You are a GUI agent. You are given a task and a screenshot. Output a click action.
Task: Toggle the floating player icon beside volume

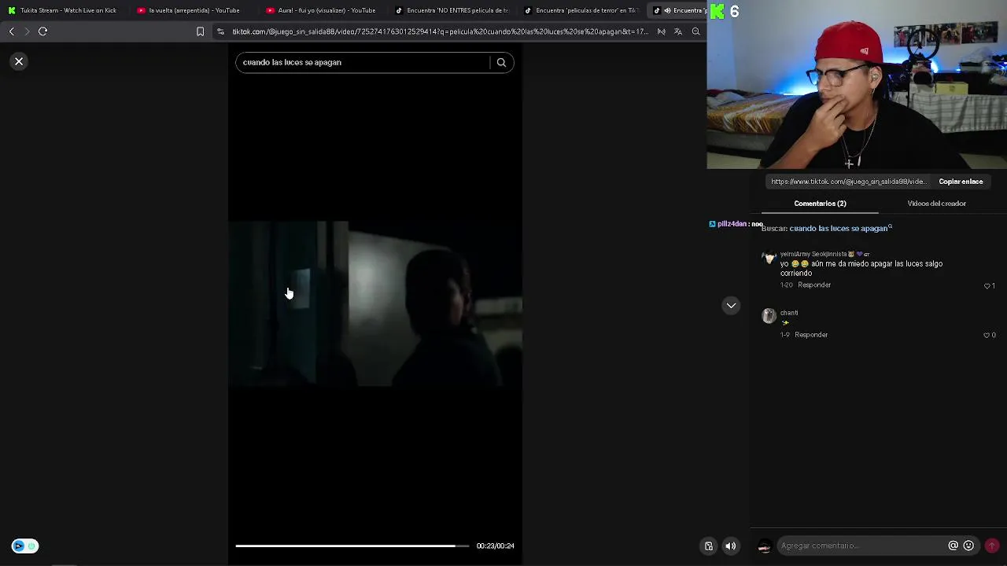tap(709, 546)
